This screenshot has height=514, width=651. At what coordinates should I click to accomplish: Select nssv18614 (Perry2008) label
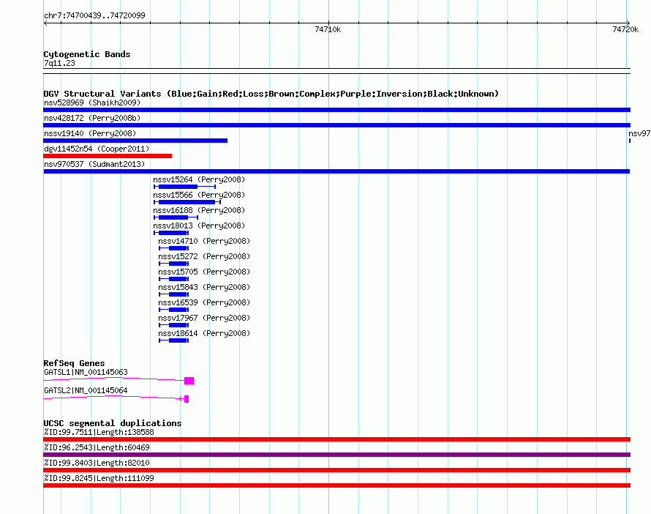(x=204, y=333)
